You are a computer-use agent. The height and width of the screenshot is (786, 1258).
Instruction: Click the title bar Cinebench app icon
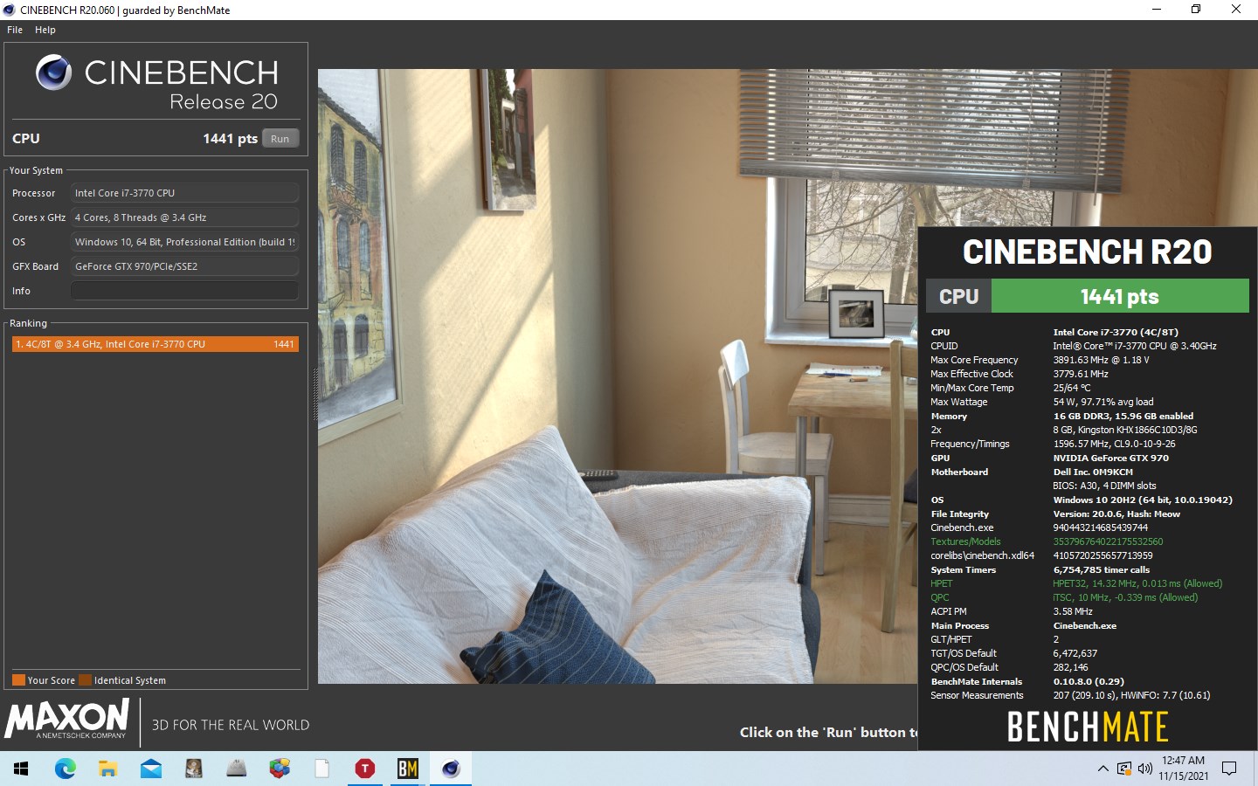point(10,10)
